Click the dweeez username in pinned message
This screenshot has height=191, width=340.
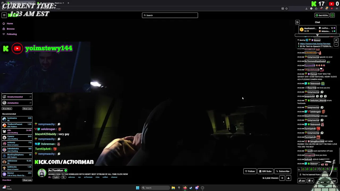(317, 40)
